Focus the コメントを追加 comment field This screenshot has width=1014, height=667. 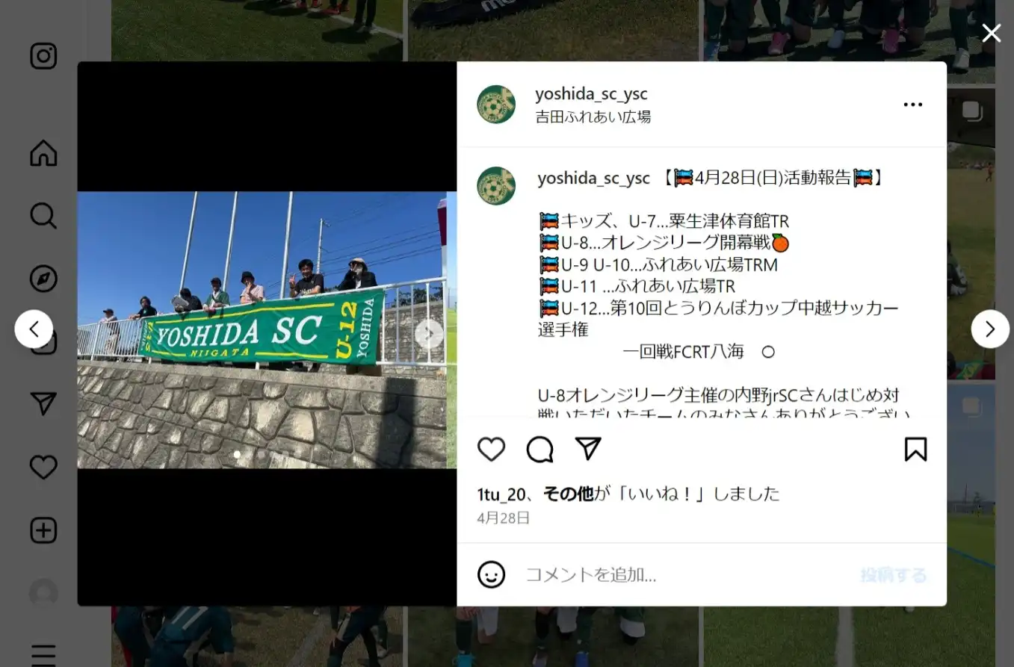[x=687, y=574]
